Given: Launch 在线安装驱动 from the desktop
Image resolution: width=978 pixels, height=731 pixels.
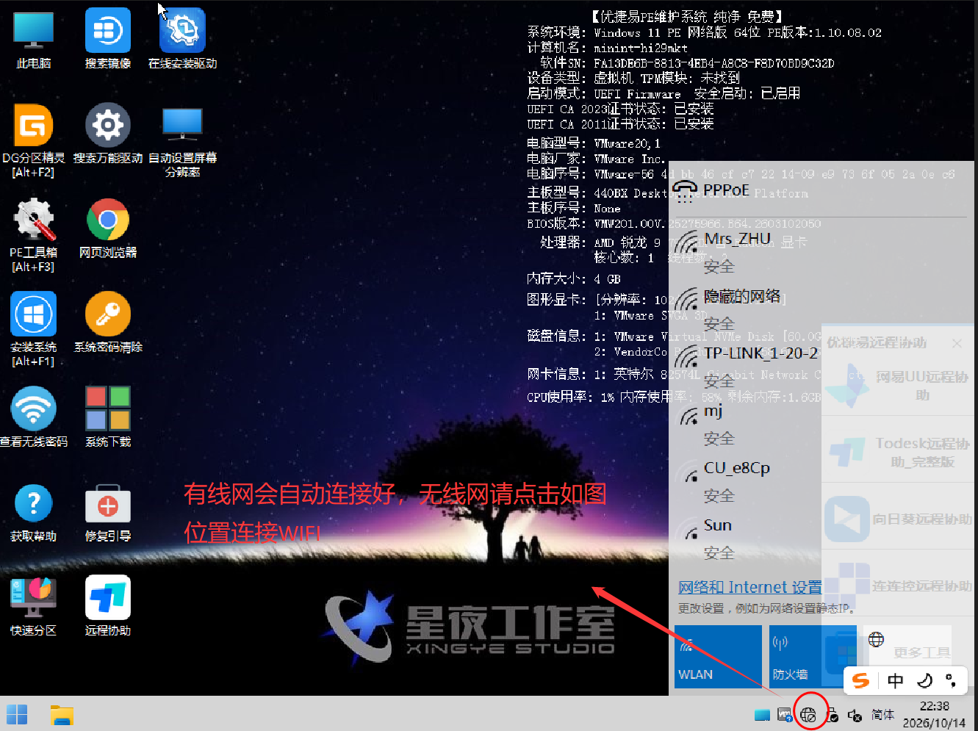Looking at the screenshot, I should tap(182, 39).
